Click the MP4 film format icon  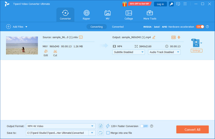pos(114,46)
